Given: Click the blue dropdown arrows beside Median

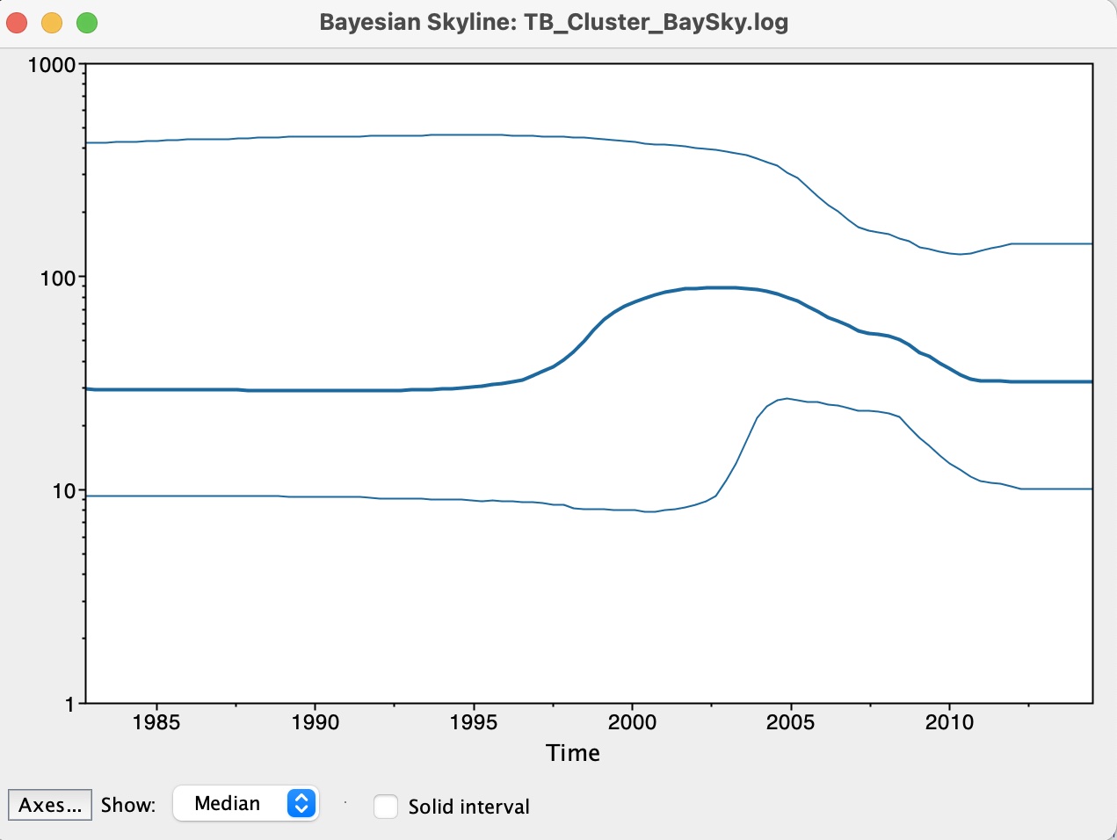Looking at the screenshot, I should coord(301,803).
